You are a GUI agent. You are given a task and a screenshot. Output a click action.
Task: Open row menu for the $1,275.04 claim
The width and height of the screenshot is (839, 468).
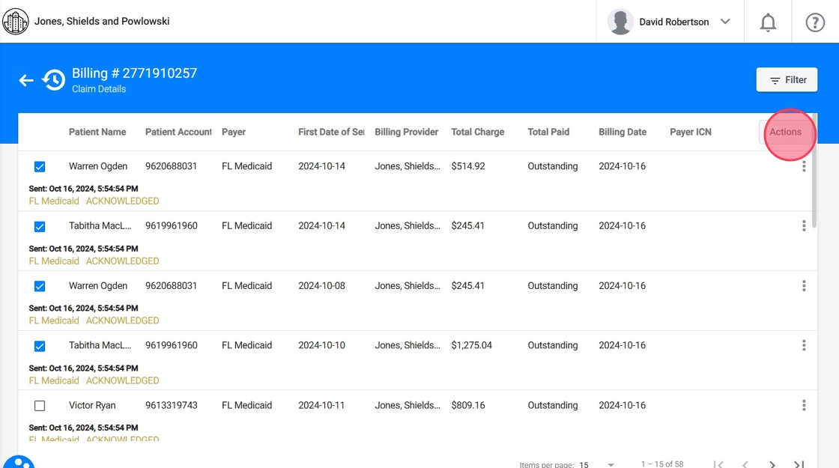point(804,345)
